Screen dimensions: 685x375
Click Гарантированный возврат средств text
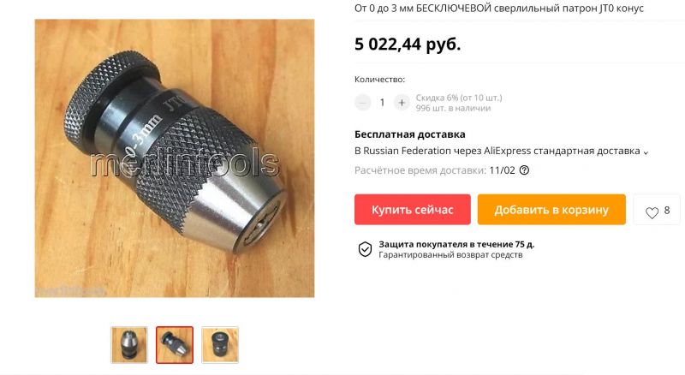pyautogui.click(x=450, y=255)
